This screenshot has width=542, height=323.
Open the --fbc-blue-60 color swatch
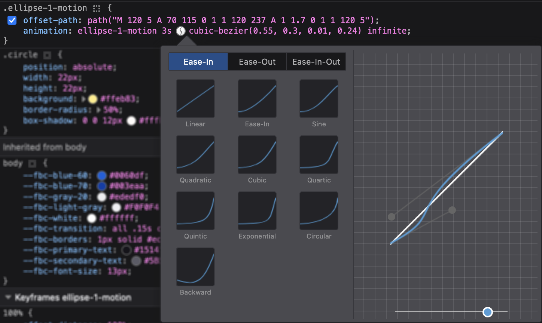coord(102,176)
